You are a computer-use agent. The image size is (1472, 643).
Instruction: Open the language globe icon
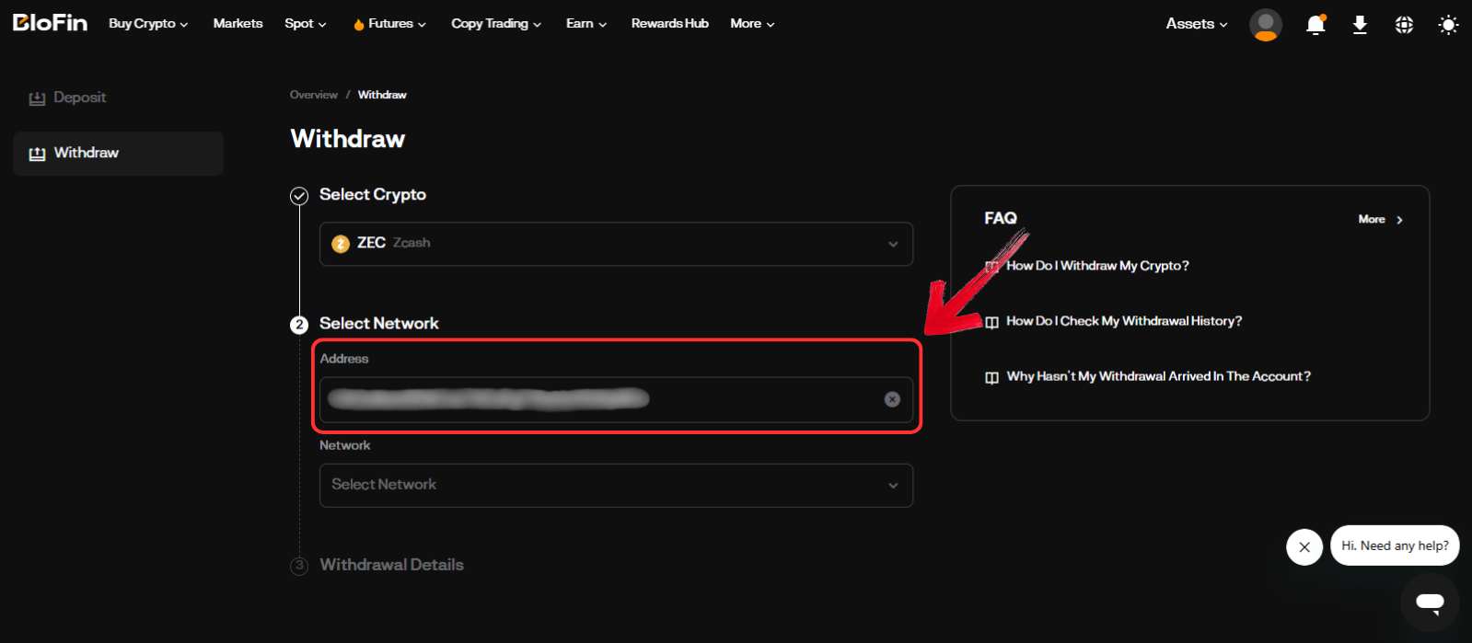[x=1404, y=25]
